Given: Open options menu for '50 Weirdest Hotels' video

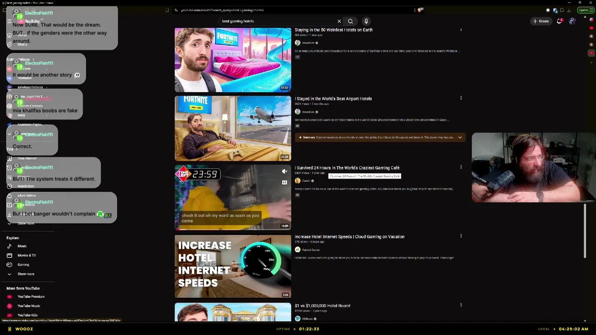Looking at the screenshot, I should point(461,30).
